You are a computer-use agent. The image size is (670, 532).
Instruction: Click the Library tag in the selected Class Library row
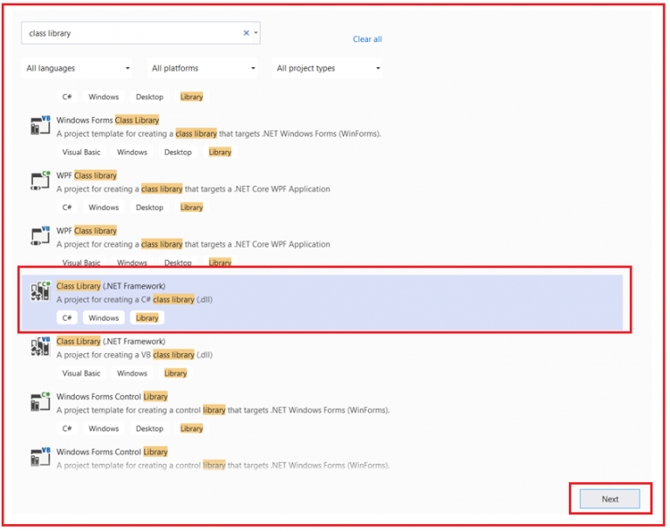pos(147,318)
